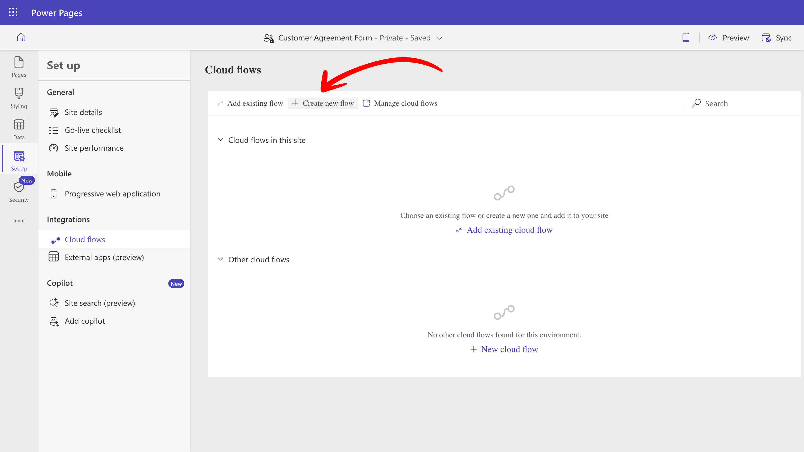This screenshot has height=452, width=804.
Task: Open the Pages workspace icon
Action: [x=19, y=66]
